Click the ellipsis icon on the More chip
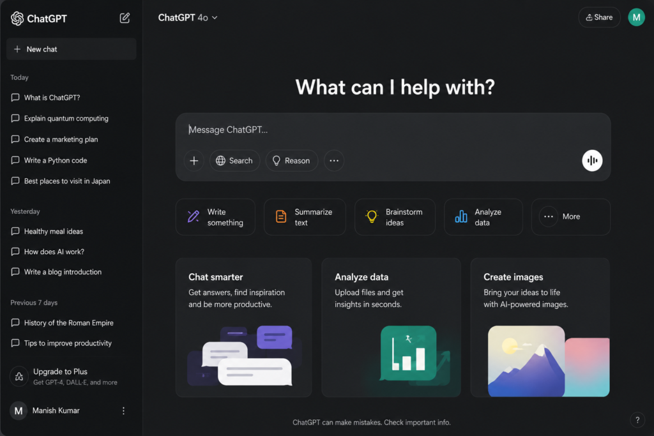This screenshot has height=436, width=654. click(x=549, y=217)
